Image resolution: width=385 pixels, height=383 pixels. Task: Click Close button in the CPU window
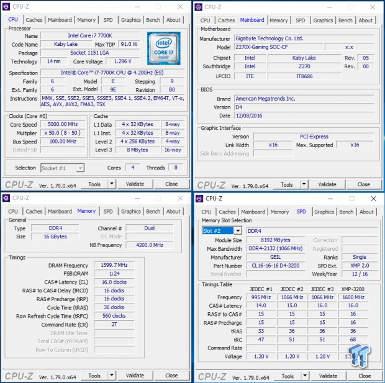click(171, 184)
